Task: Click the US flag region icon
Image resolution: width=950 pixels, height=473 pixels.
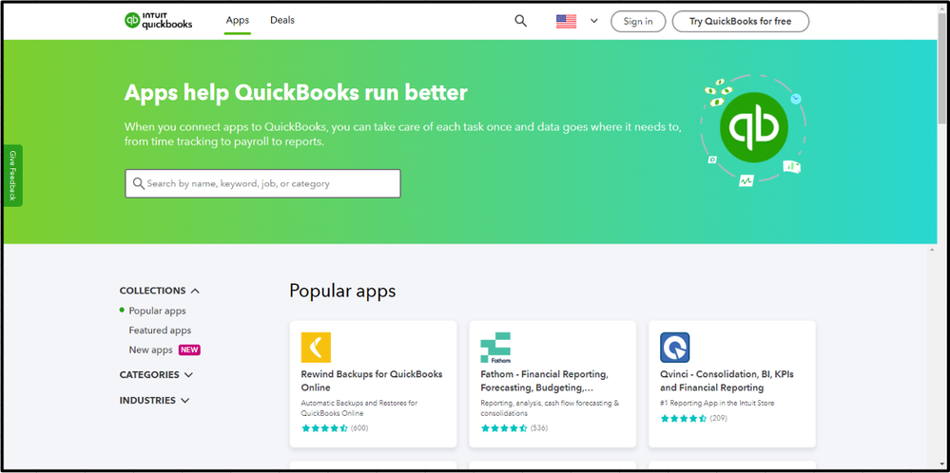Action: pos(566,21)
